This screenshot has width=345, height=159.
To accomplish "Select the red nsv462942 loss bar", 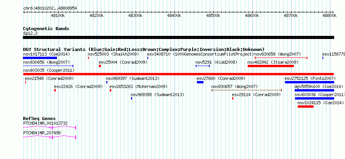I will [271, 66].
